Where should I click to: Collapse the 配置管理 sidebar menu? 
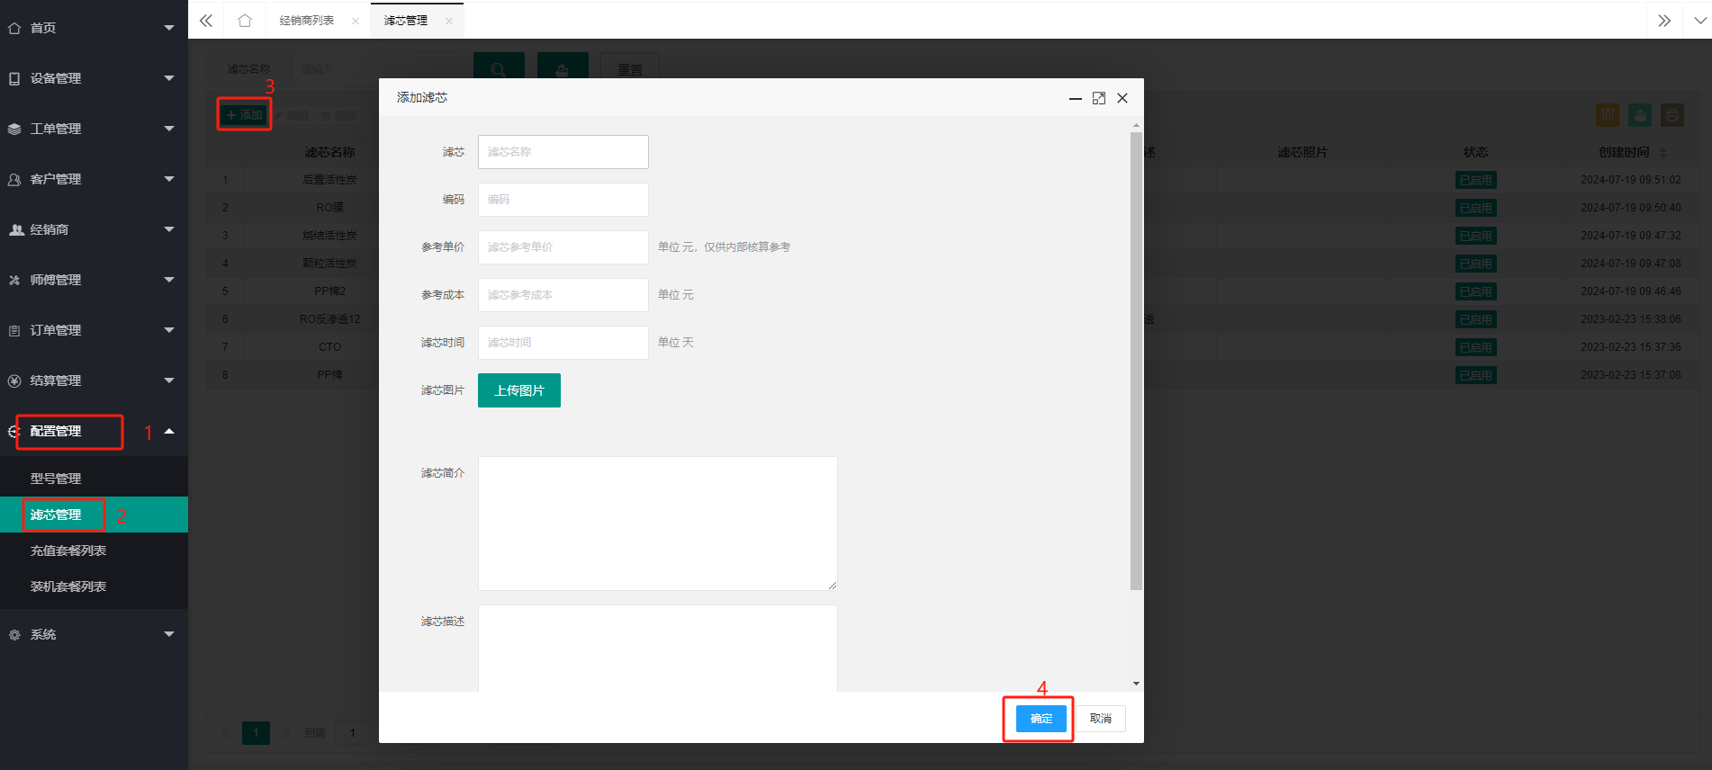(94, 431)
